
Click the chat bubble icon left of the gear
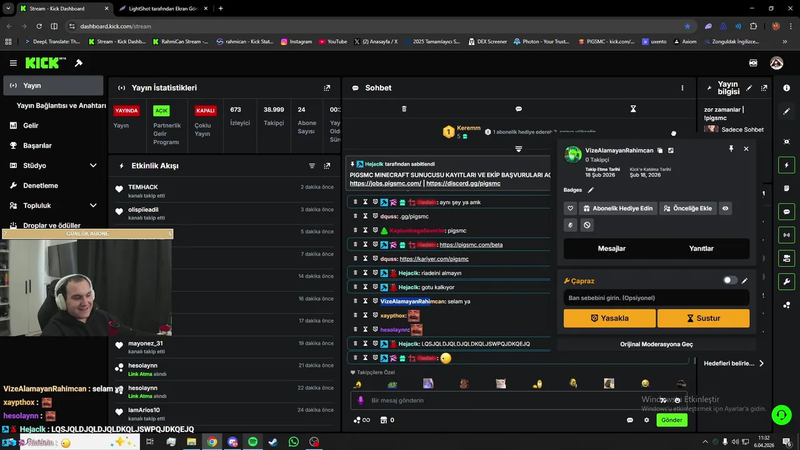(630, 420)
